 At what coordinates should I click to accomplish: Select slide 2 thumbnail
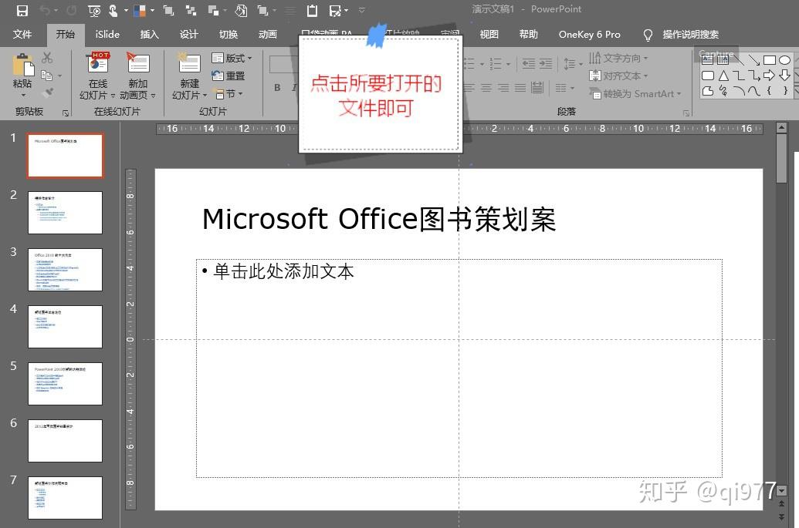[x=65, y=213]
